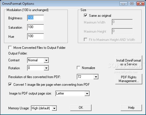Close the OmniFormat Options window
This screenshot has height=115, width=146.
[141, 4]
